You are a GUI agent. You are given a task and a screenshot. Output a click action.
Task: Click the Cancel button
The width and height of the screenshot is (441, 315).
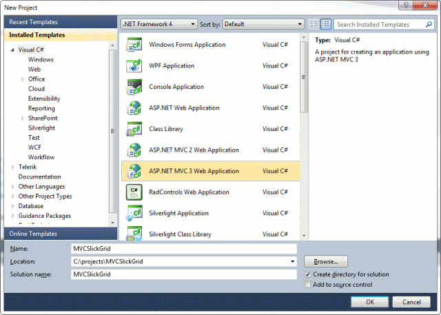(411, 302)
